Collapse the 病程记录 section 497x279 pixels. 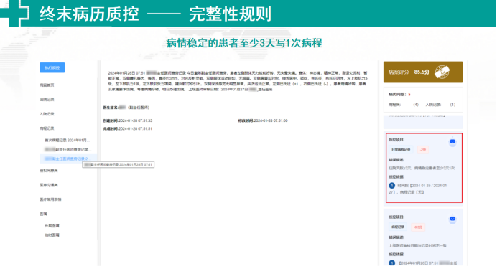pyautogui.click(x=47, y=128)
